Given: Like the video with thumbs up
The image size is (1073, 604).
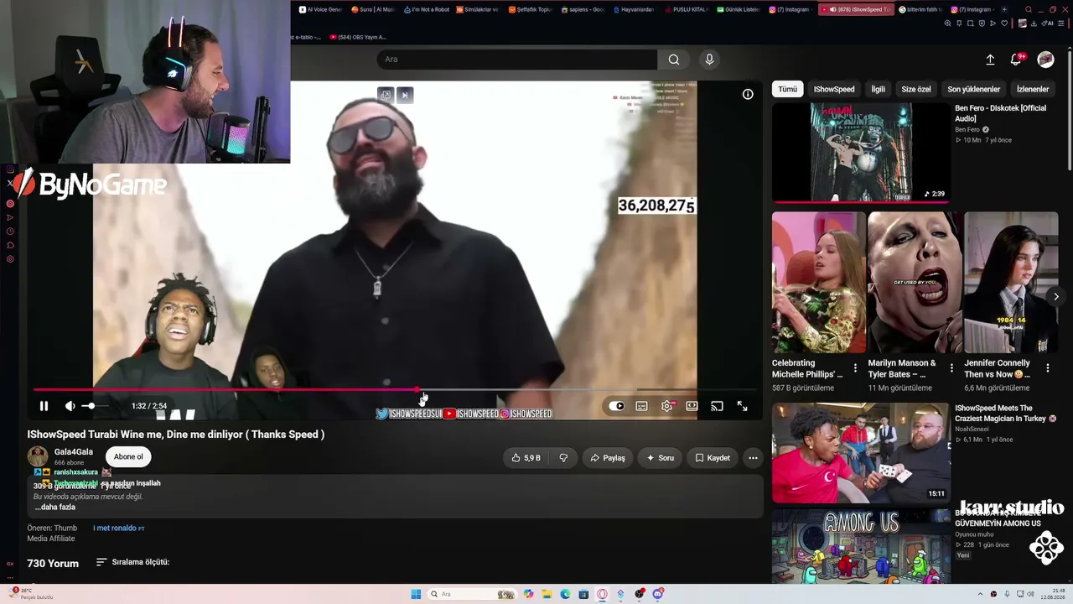Looking at the screenshot, I should (526, 458).
